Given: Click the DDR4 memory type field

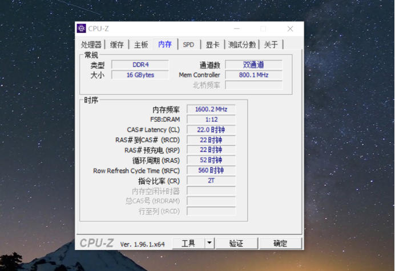Looking at the screenshot, I should point(140,65).
